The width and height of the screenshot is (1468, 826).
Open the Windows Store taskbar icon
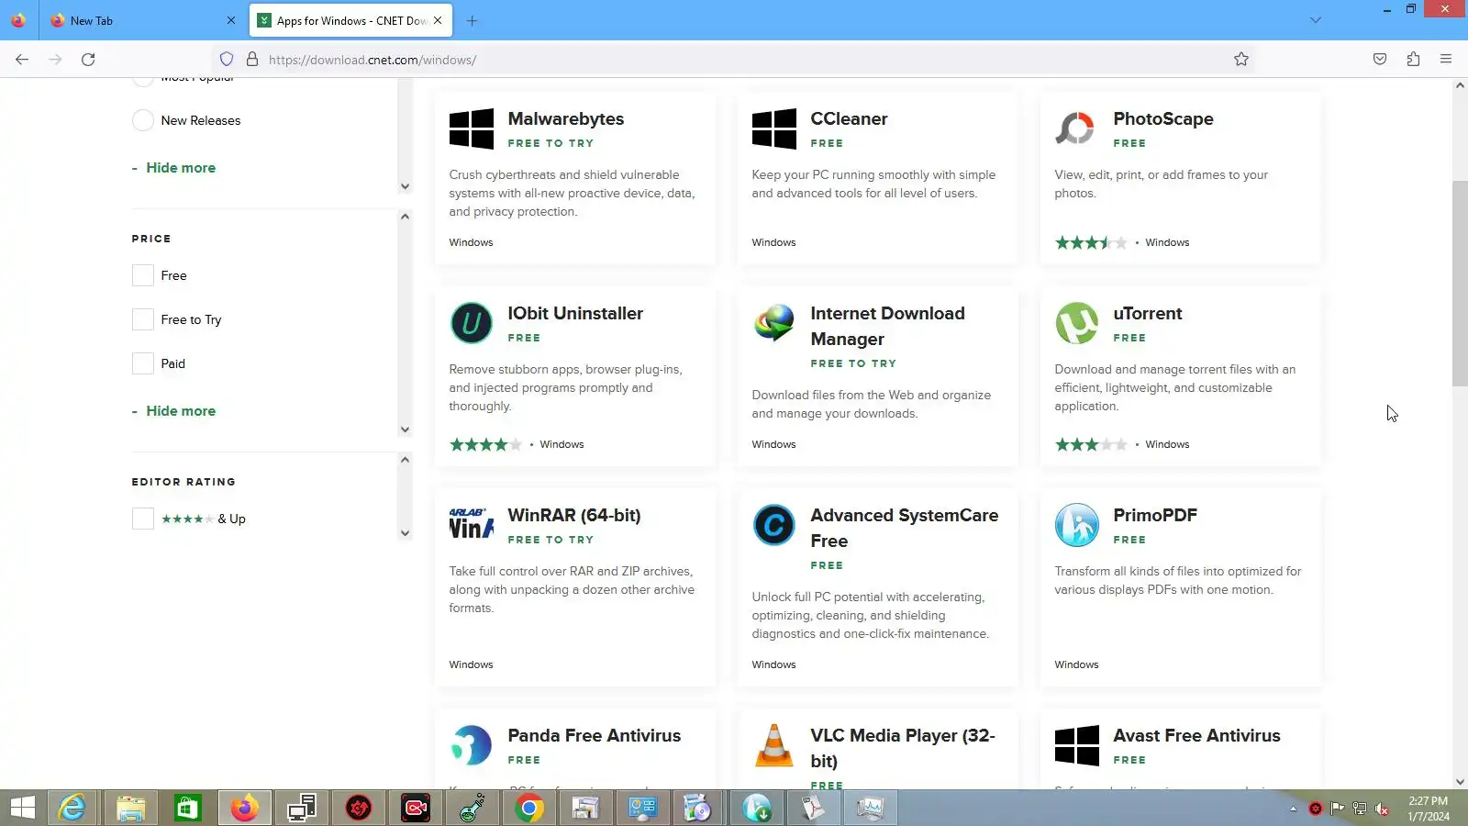(x=187, y=809)
